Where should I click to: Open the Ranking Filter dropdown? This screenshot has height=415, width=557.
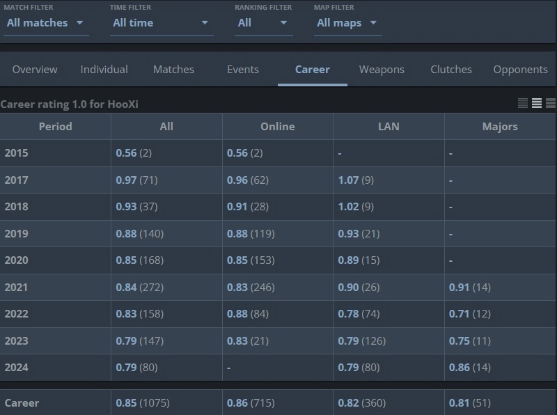pos(262,23)
